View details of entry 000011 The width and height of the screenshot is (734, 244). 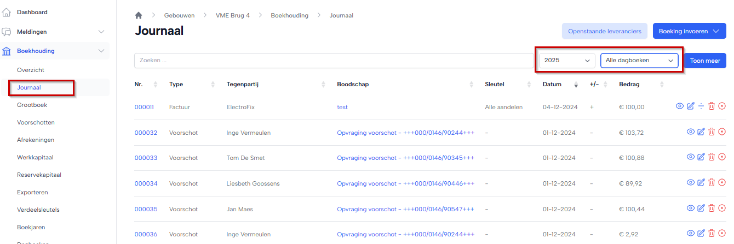[x=680, y=106]
